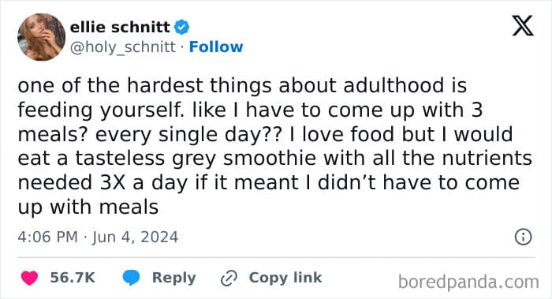Click the blue verified badge

(x=182, y=27)
